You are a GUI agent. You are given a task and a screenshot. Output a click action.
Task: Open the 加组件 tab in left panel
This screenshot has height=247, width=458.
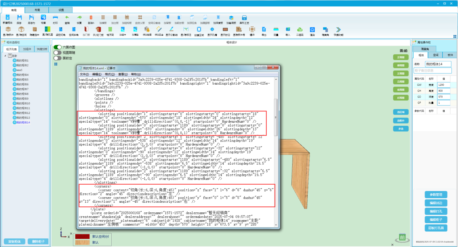(27, 49)
